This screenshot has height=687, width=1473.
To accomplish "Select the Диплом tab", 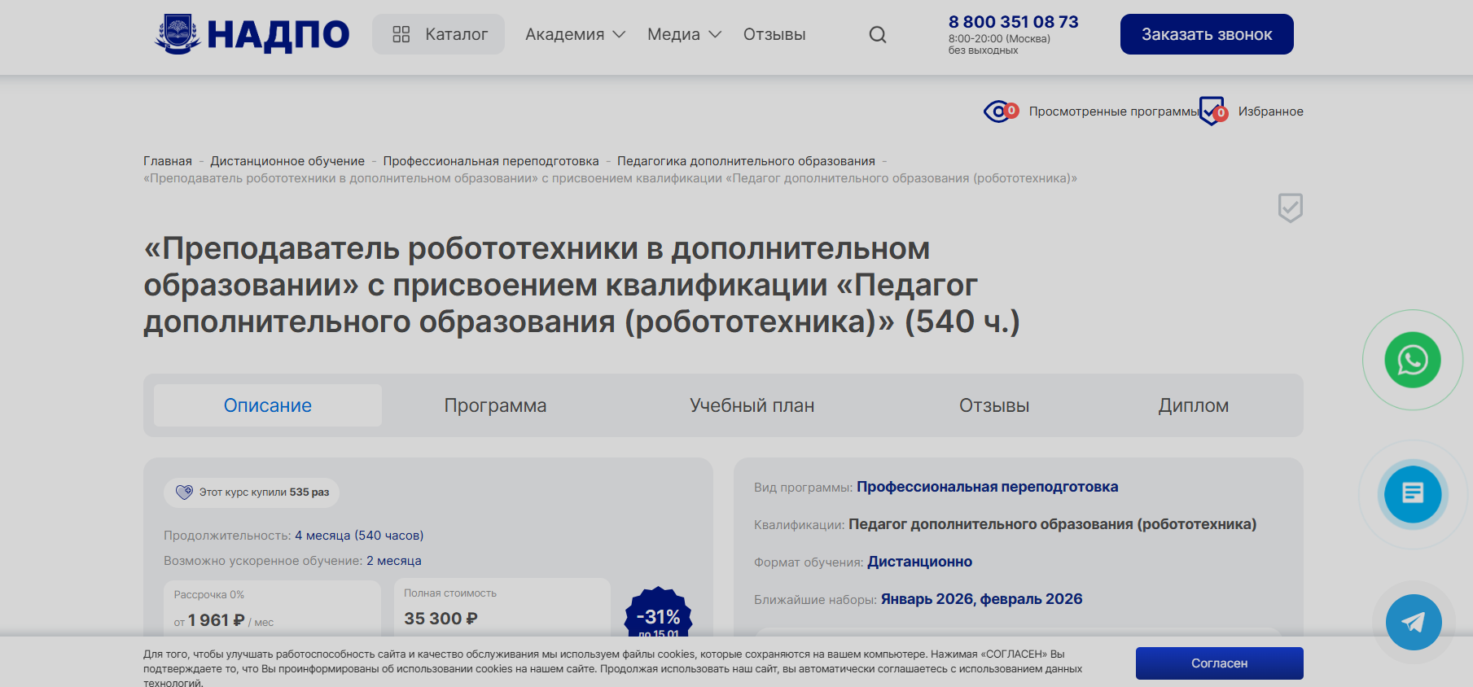I will tap(1193, 405).
